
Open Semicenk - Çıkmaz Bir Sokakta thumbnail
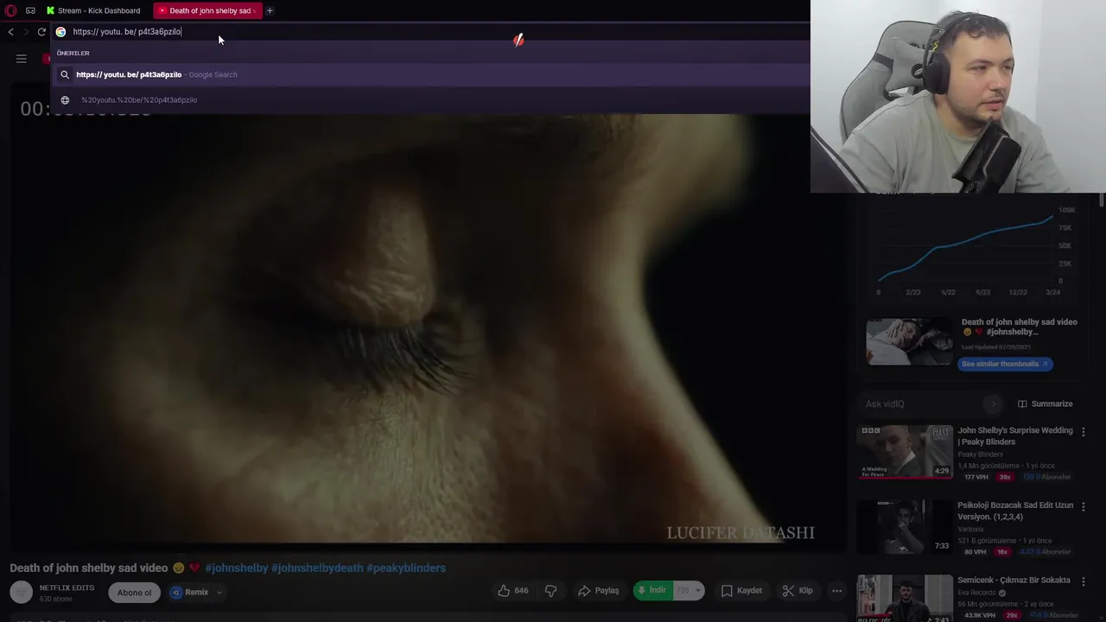(x=905, y=598)
